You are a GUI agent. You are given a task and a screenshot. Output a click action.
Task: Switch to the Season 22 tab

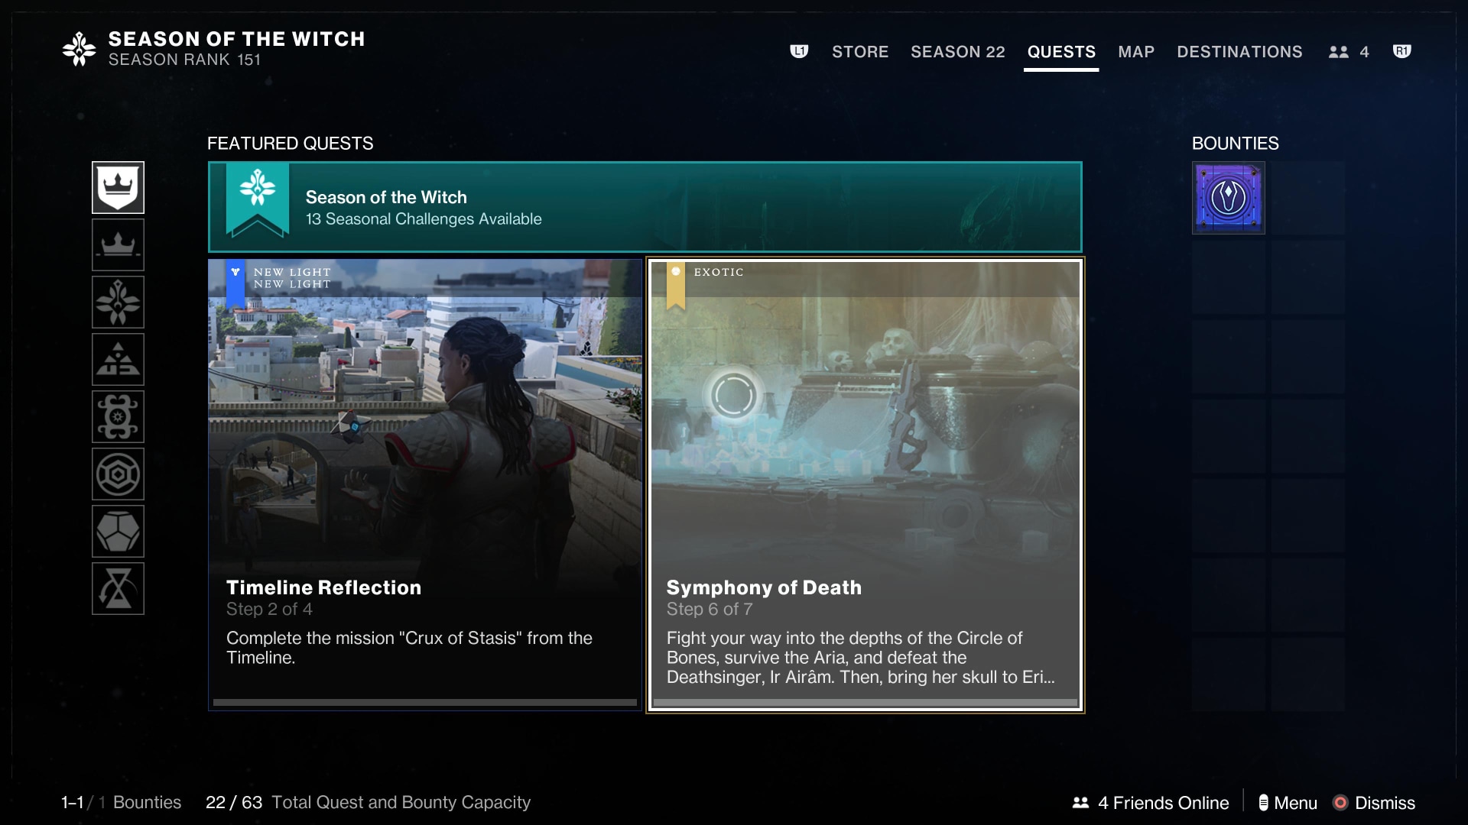pyautogui.click(x=957, y=52)
